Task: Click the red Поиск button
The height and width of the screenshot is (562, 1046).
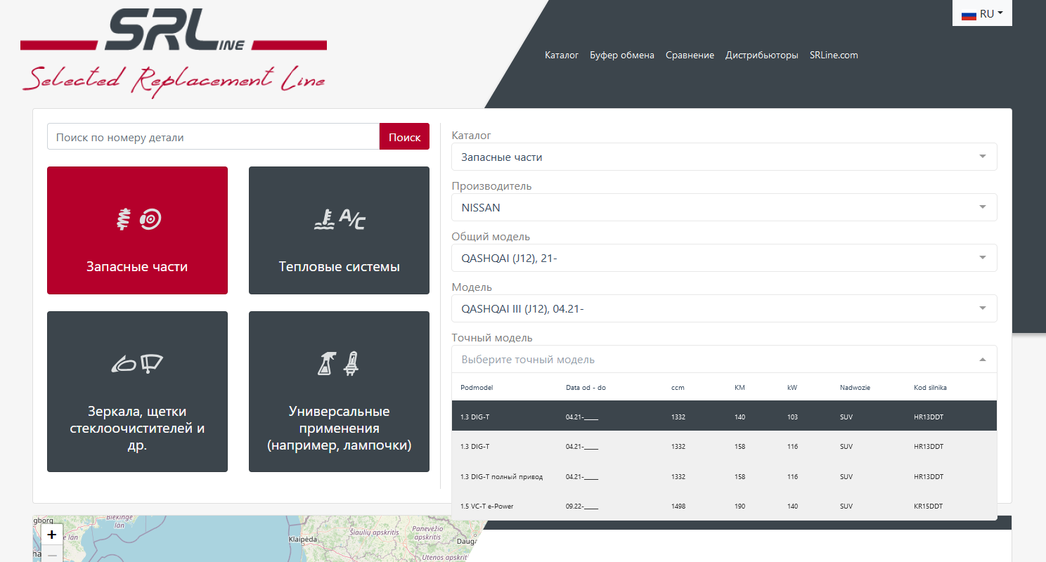Action: pyautogui.click(x=404, y=137)
